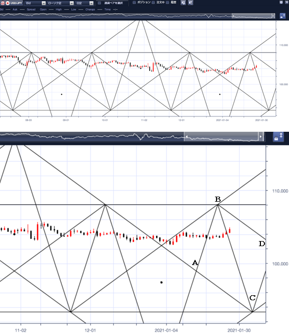The height and width of the screenshot is (335, 289).
Task: Click the 11-02 date label on lower axis
Action: pos(20,330)
